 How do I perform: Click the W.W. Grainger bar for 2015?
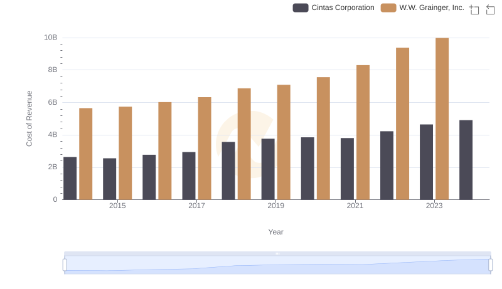[125, 153]
